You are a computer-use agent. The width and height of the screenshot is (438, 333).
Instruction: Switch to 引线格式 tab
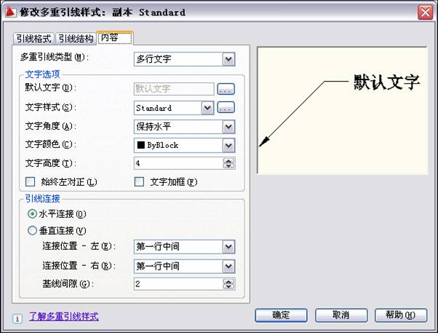(33, 39)
